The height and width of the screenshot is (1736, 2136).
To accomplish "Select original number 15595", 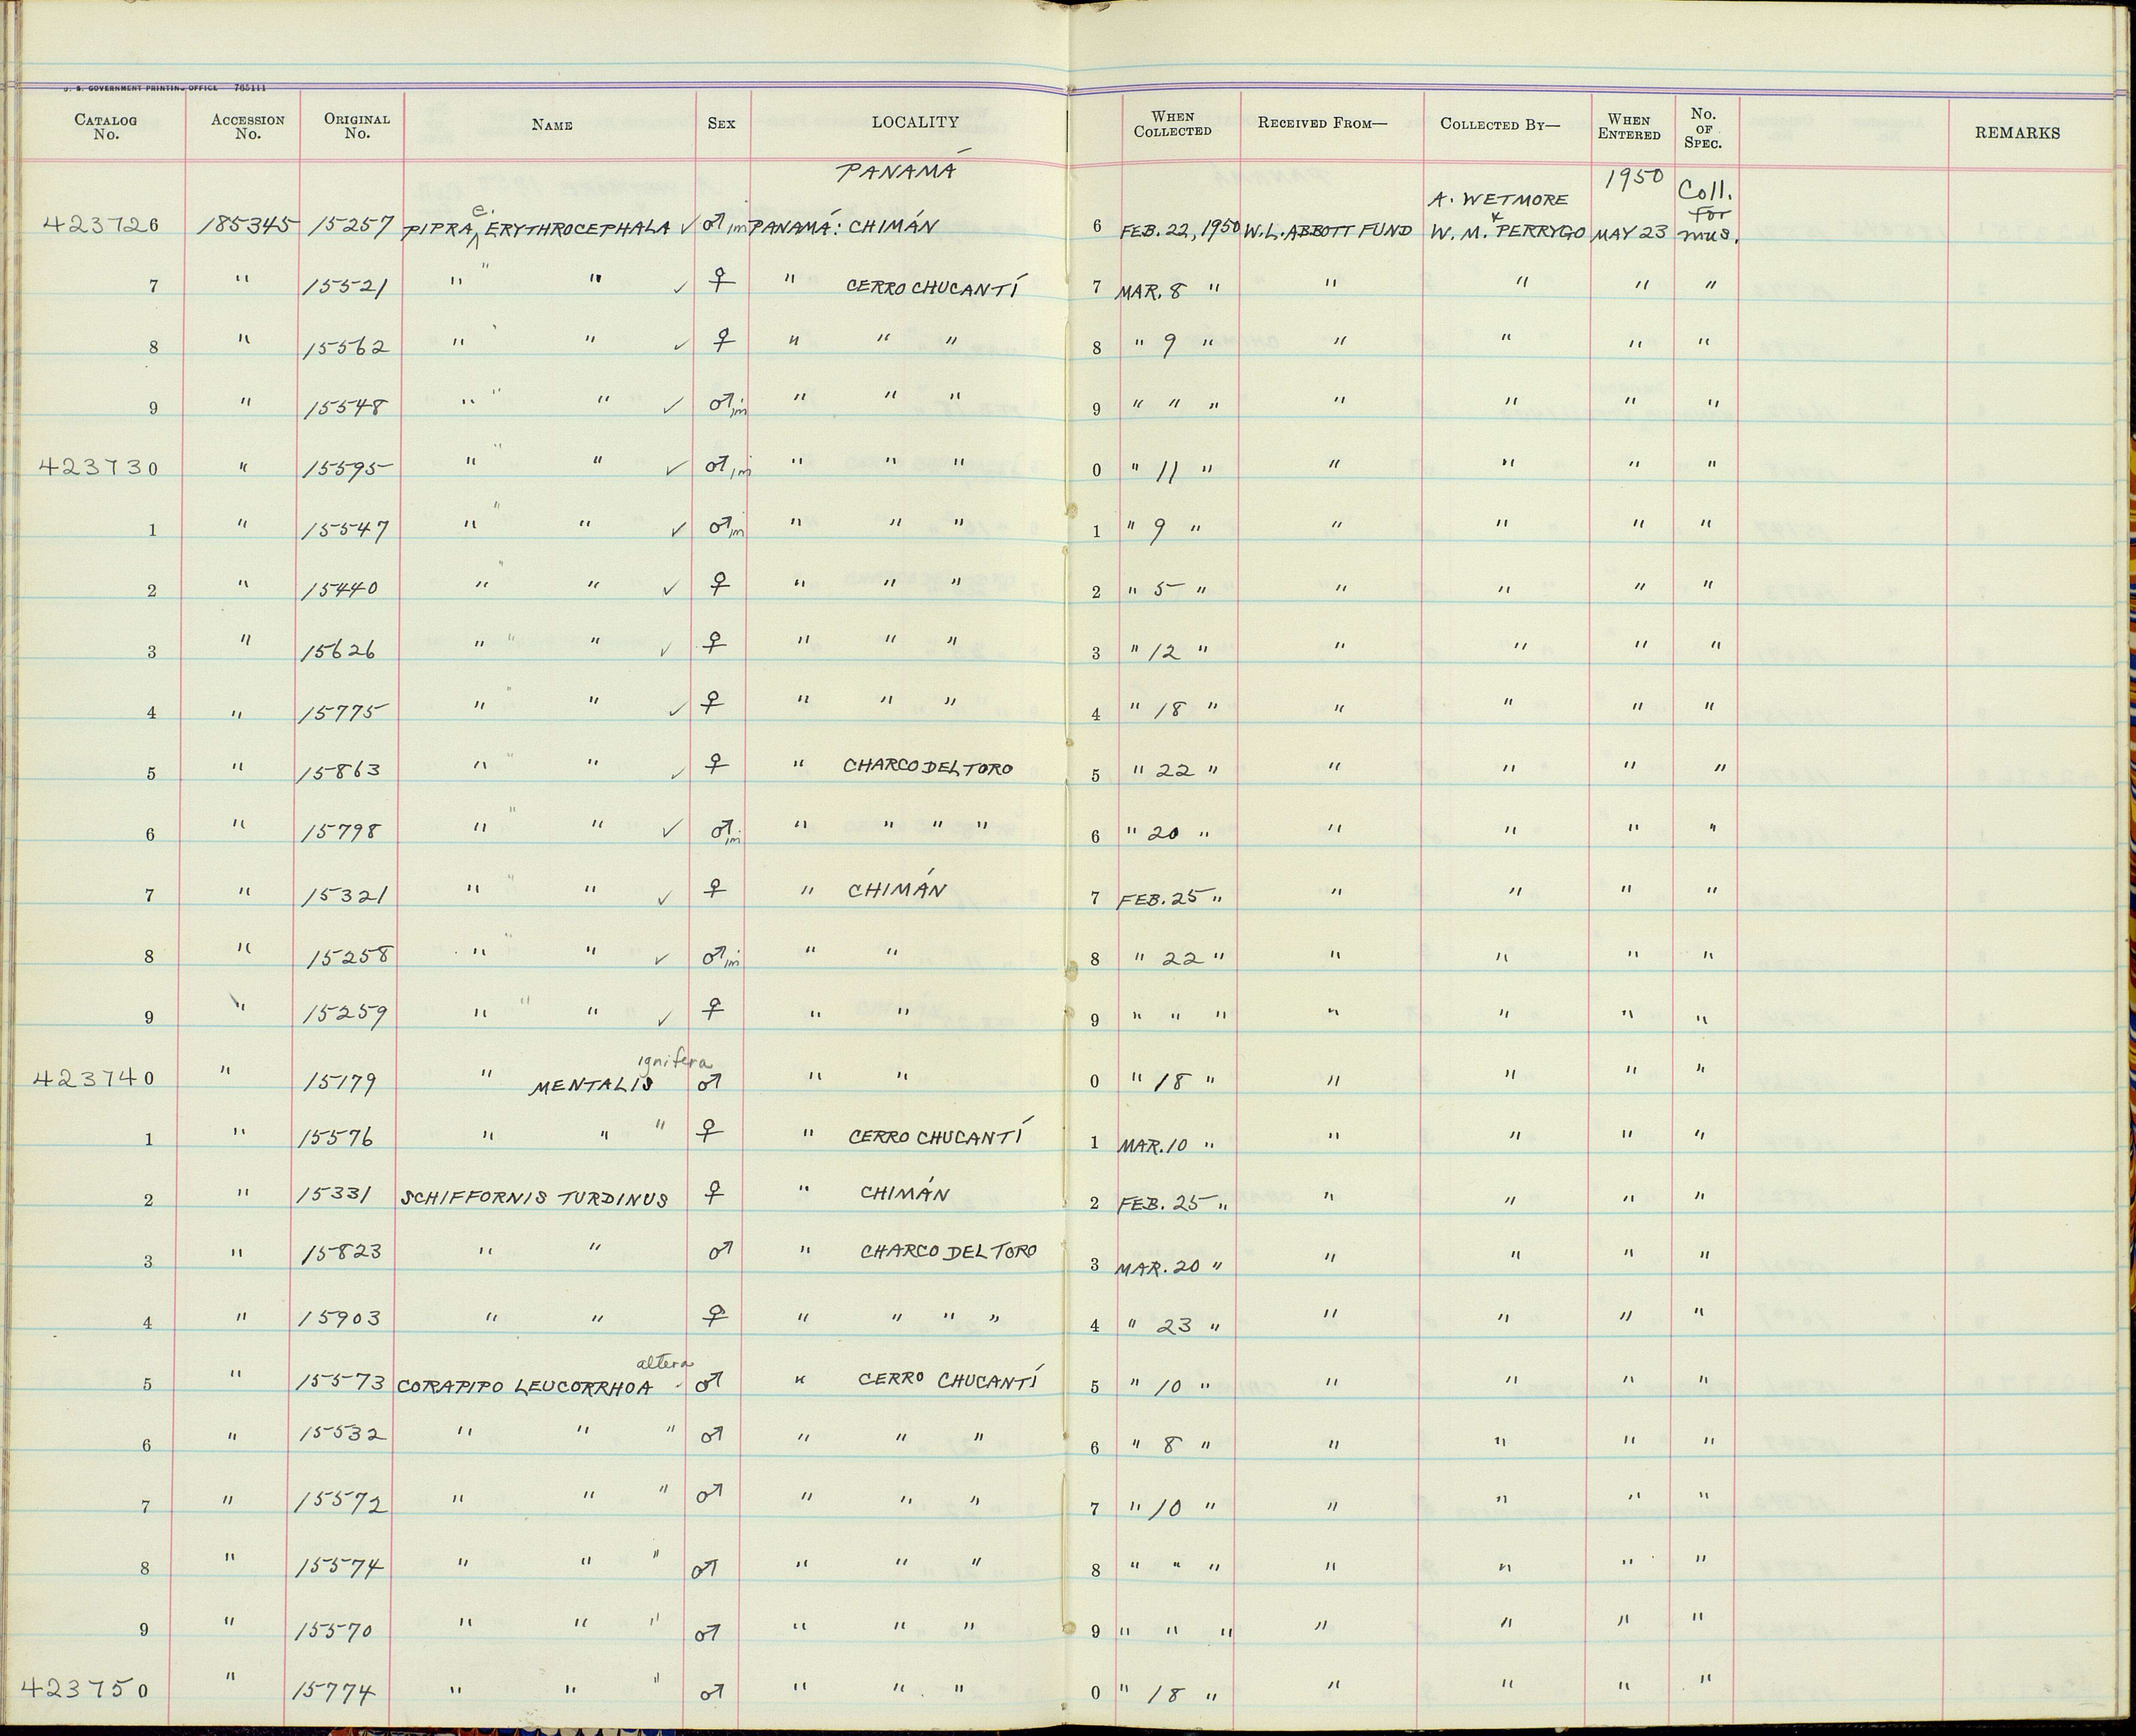I will (347, 469).
